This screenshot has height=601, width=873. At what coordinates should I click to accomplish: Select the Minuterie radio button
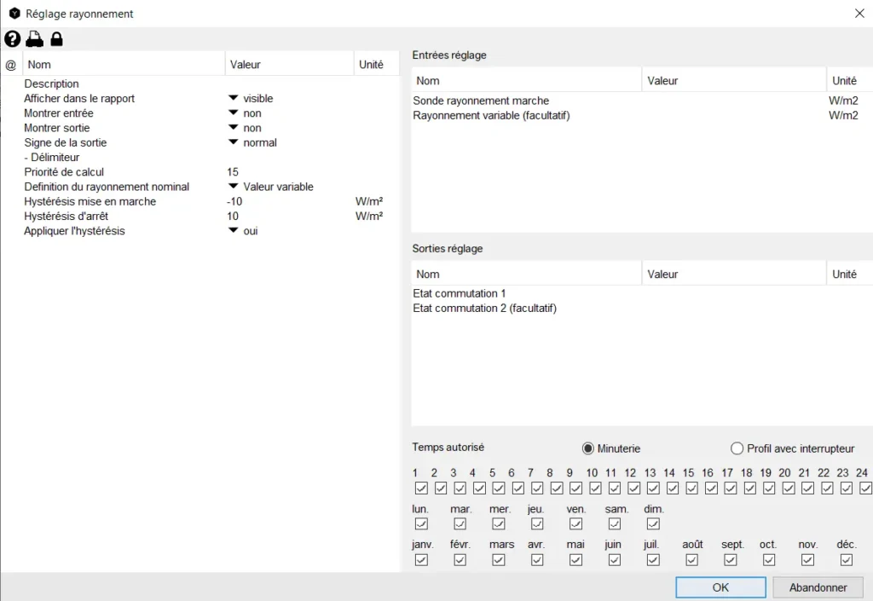coord(587,448)
